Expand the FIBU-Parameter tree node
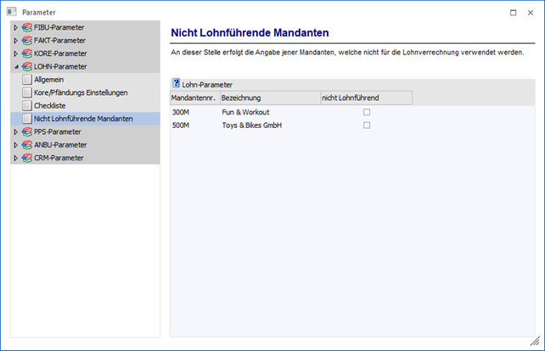545x351 pixels. [x=15, y=27]
